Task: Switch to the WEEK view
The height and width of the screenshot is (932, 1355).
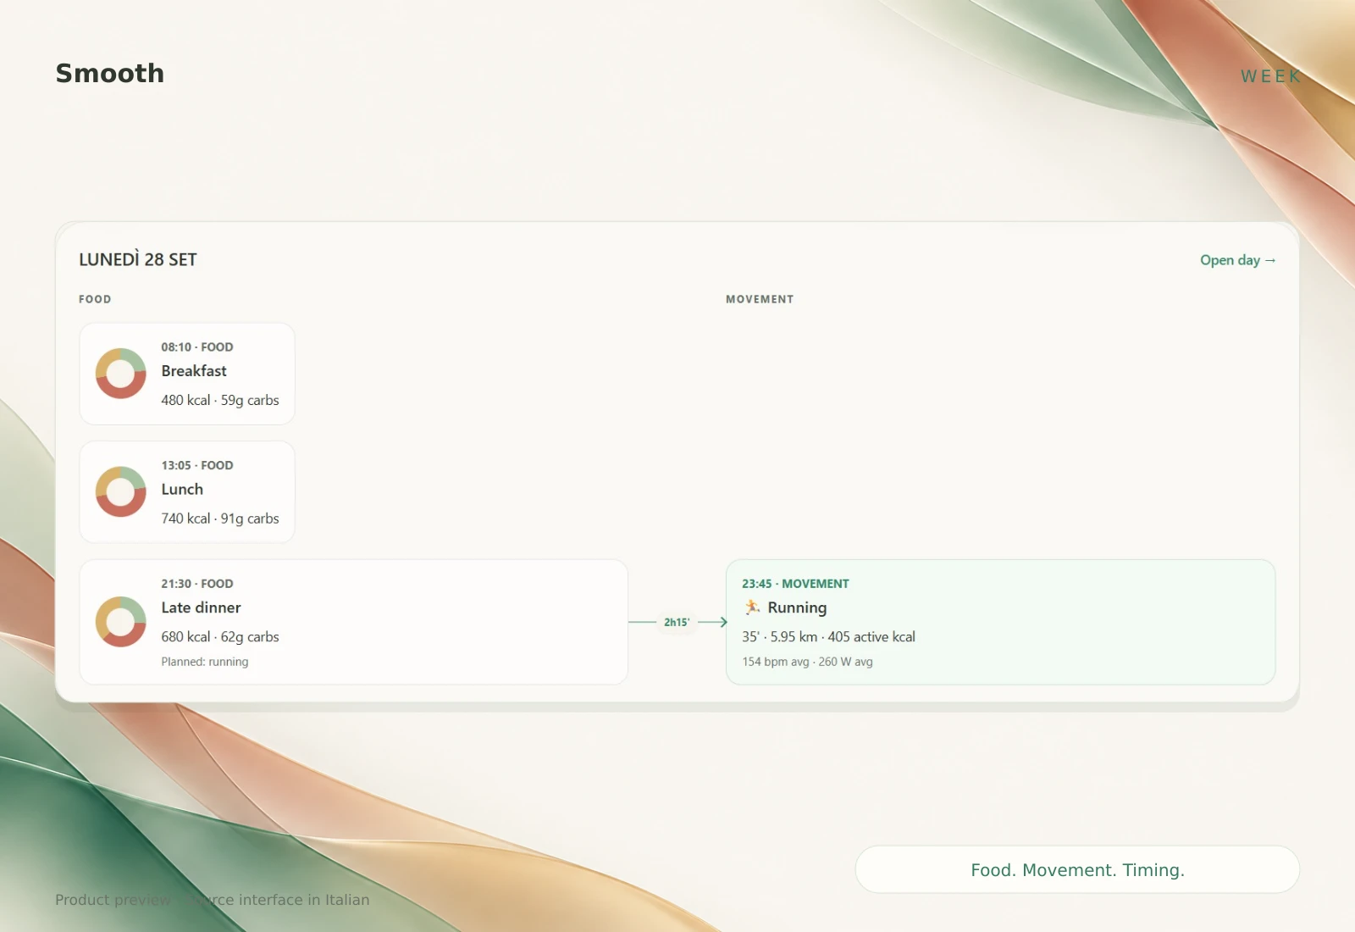Action: [1270, 76]
